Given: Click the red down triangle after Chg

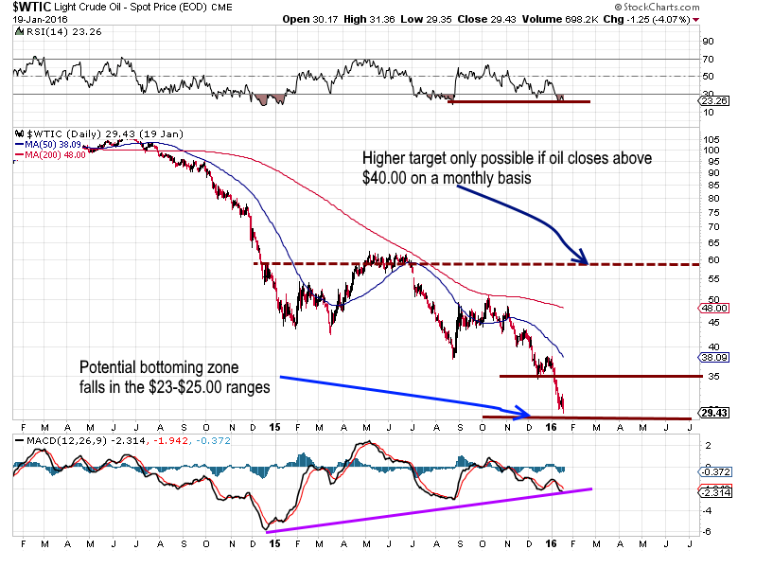Looking at the screenshot, I should click(x=696, y=20).
